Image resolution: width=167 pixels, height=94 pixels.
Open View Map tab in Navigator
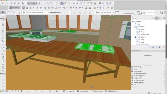coord(157,18)
